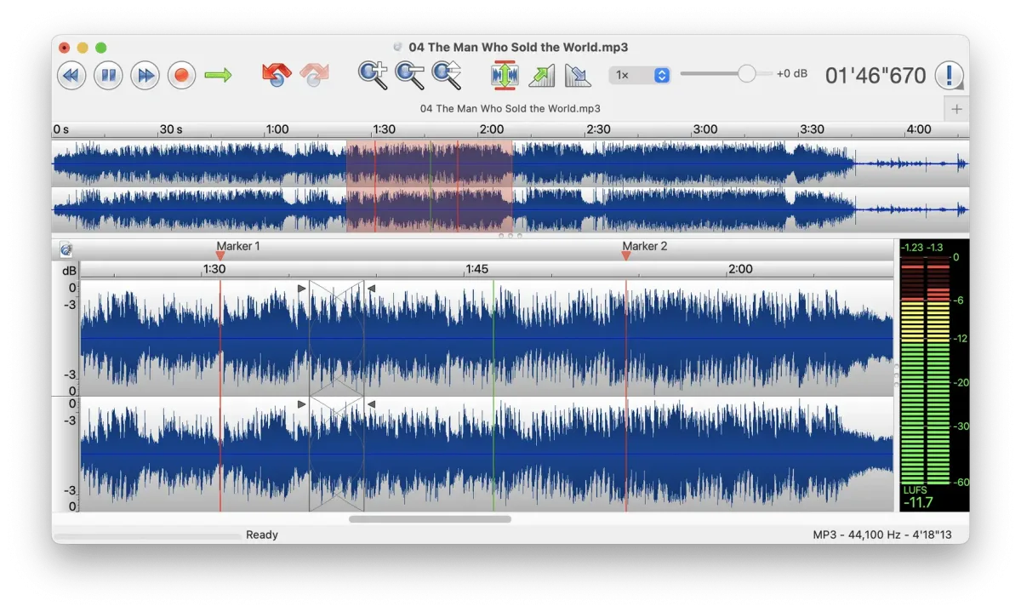Screen dimensions: 1021x612
Task: Apply fade out with the falling ramp icon
Action: (578, 76)
